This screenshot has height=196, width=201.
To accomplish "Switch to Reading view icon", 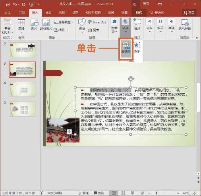I will click(x=133, y=193).
